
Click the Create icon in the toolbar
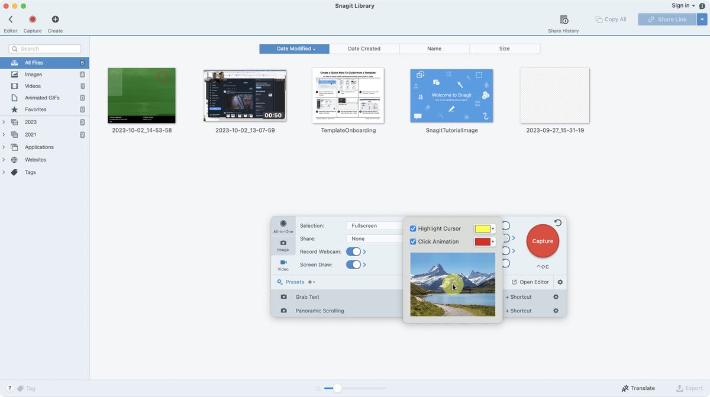click(x=55, y=19)
